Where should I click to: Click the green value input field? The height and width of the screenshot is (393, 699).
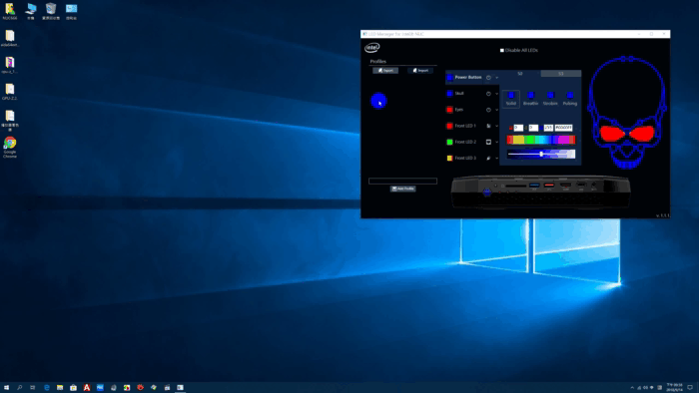point(533,128)
